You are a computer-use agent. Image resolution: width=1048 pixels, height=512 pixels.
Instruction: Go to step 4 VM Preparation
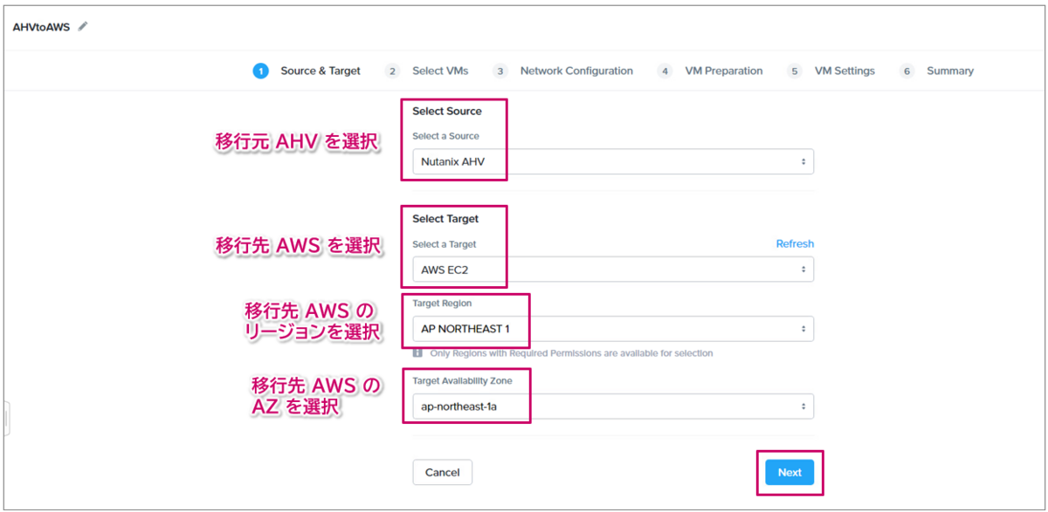point(710,72)
